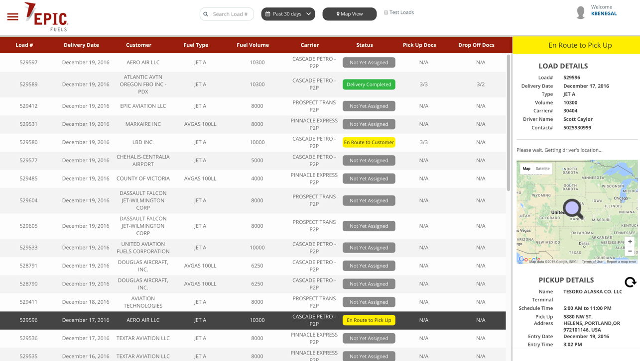The width and height of the screenshot is (640, 361).
Task: Click the search magnifier icon
Action: pos(206,14)
